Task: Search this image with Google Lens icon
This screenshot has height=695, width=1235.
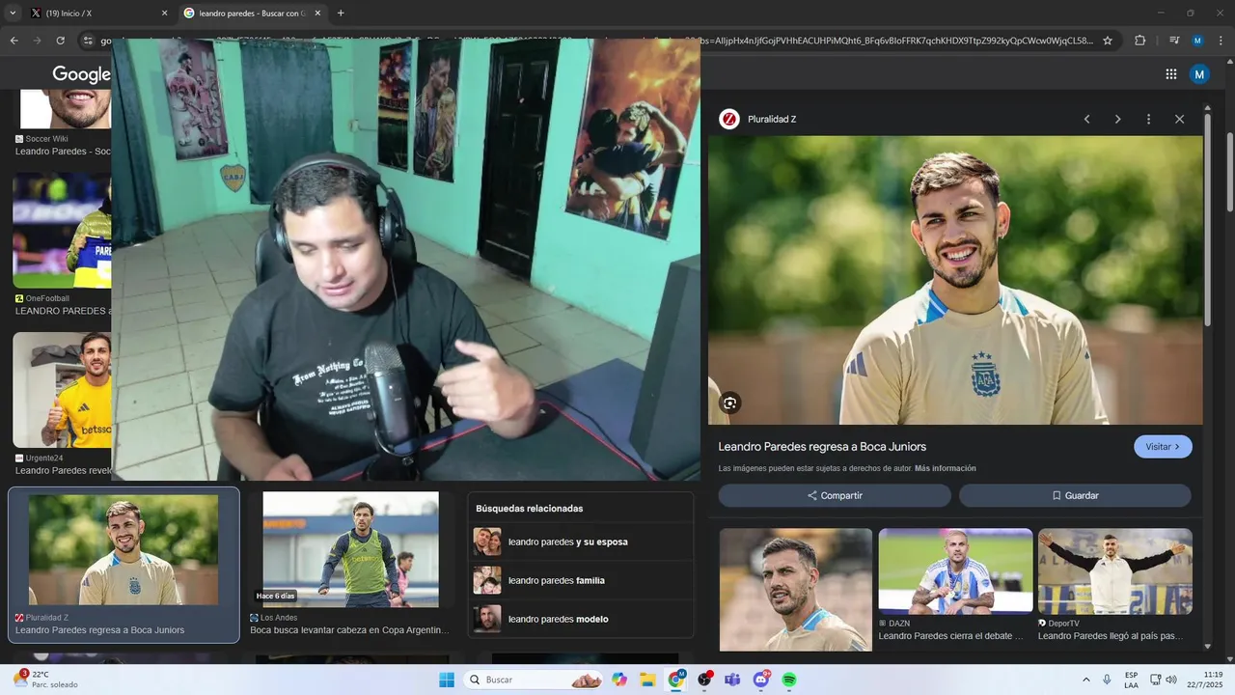Action: pyautogui.click(x=730, y=403)
